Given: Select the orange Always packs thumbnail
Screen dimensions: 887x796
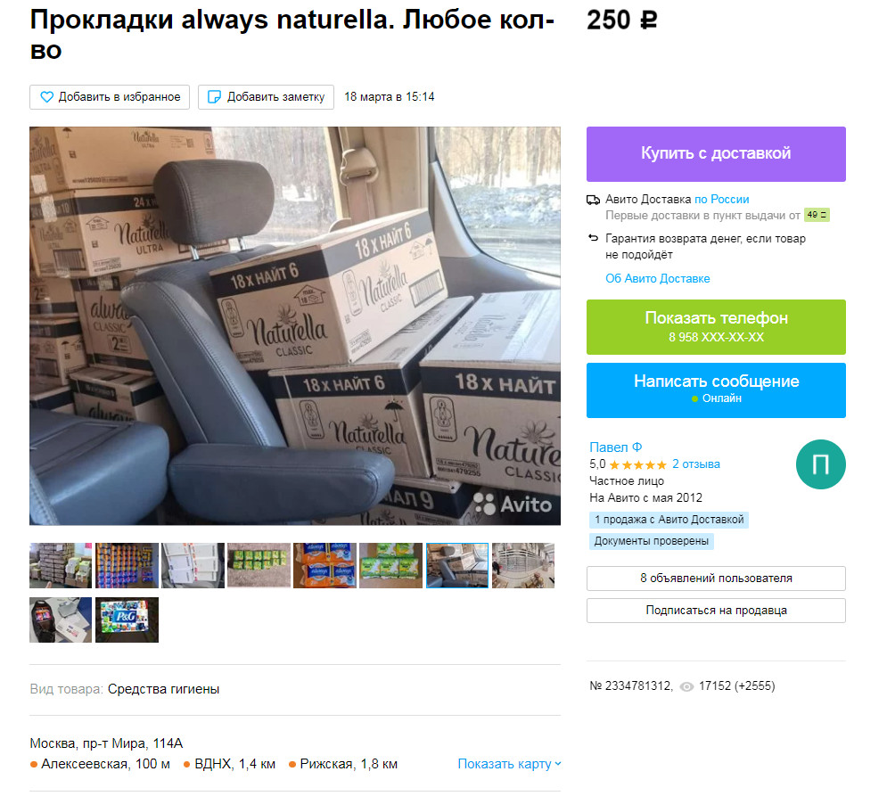Looking at the screenshot, I should 324,566.
